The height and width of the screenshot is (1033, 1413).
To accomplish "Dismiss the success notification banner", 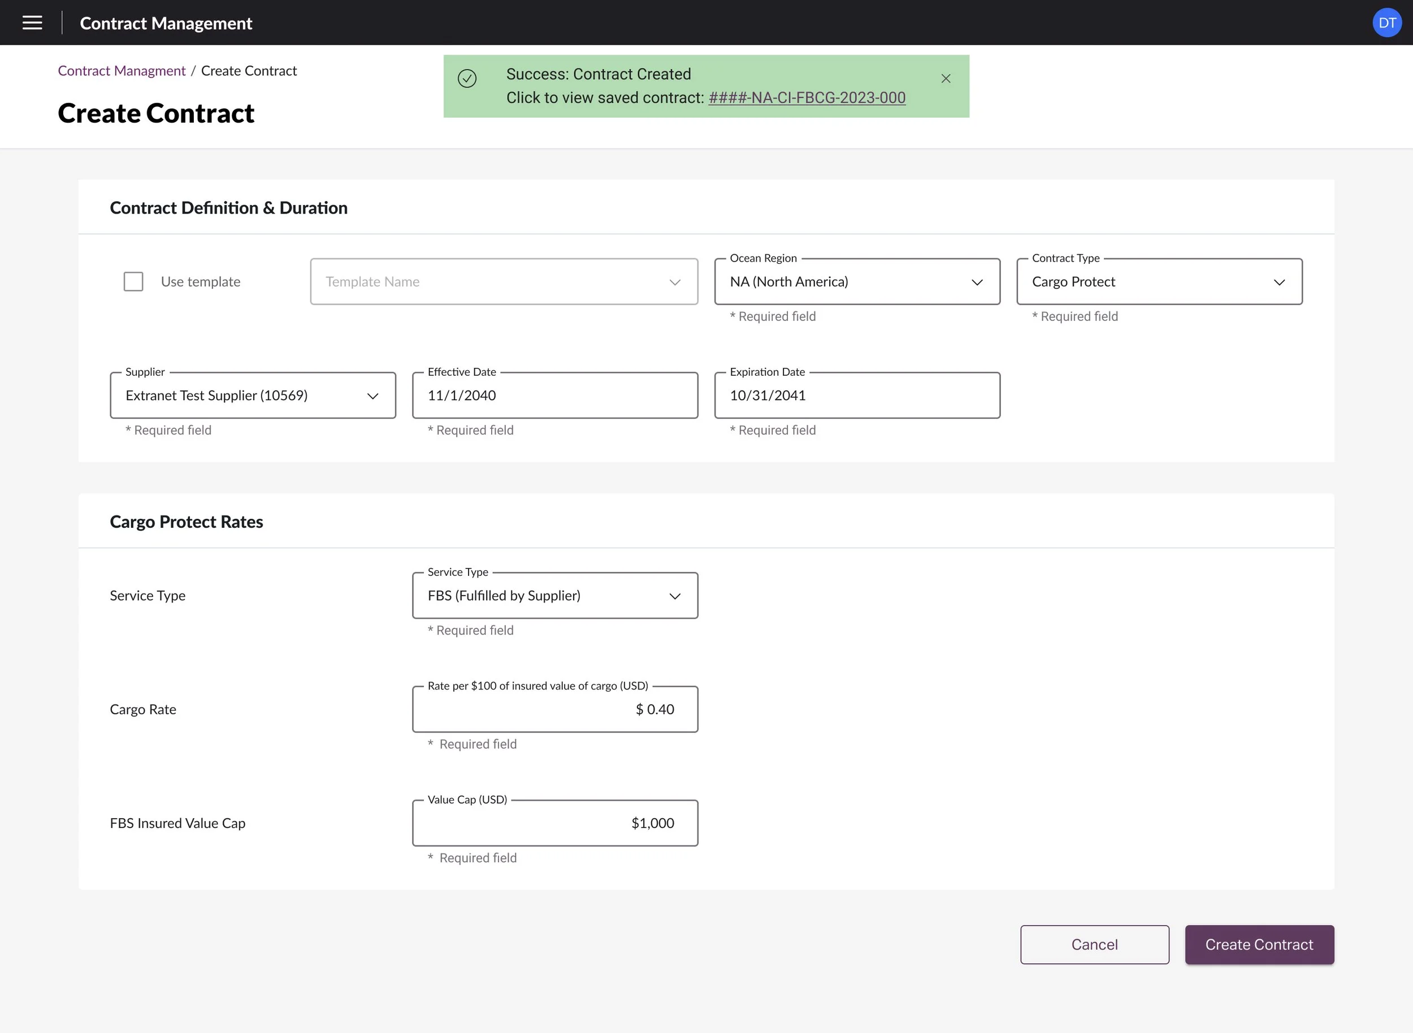I will click(x=945, y=79).
